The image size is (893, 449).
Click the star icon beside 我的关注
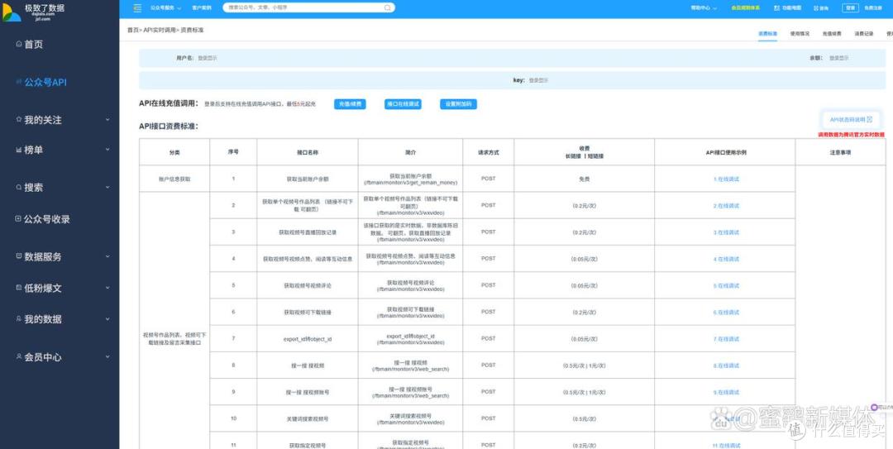pyautogui.click(x=19, y=120)
